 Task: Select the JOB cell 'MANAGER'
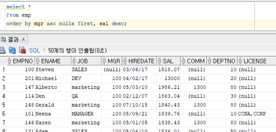point(86,114)
